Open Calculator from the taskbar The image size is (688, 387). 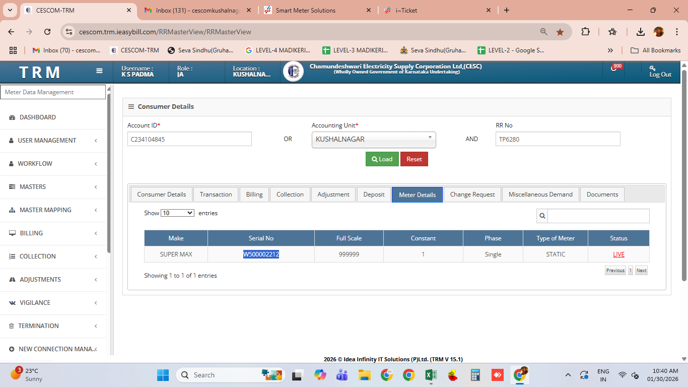click(x=475, y=375)
